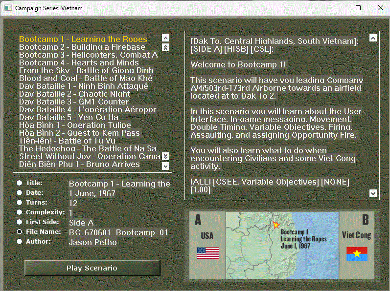Click the Campaign Series app icon in title bar
The height and width of the screenshot is (291, 390).
click(x=8, y=8)
